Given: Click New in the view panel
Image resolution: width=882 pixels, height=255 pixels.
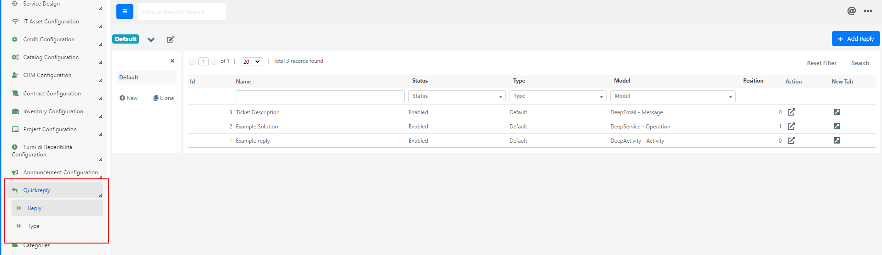Looking at the screenshot, I should point(129,98).
